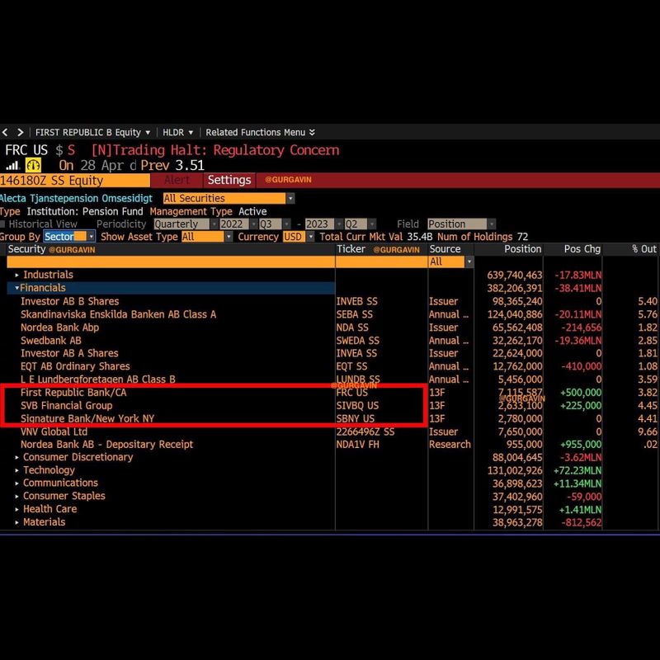Open FIRST REPUBLIC B Equity menu
660x660 pixels.
[x=92, y=132]
